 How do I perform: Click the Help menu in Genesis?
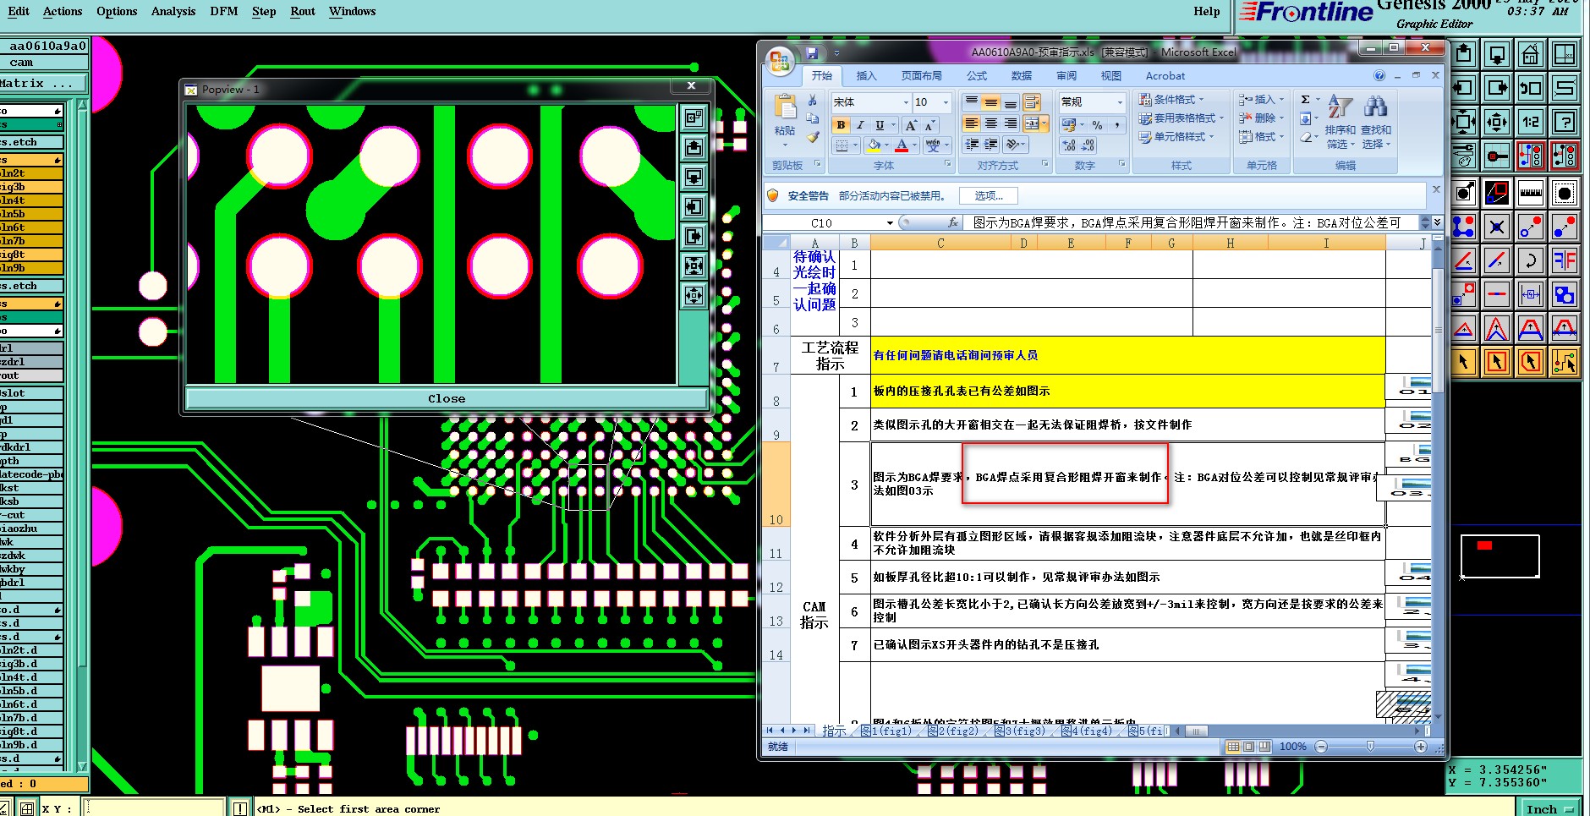[1207, 11]
